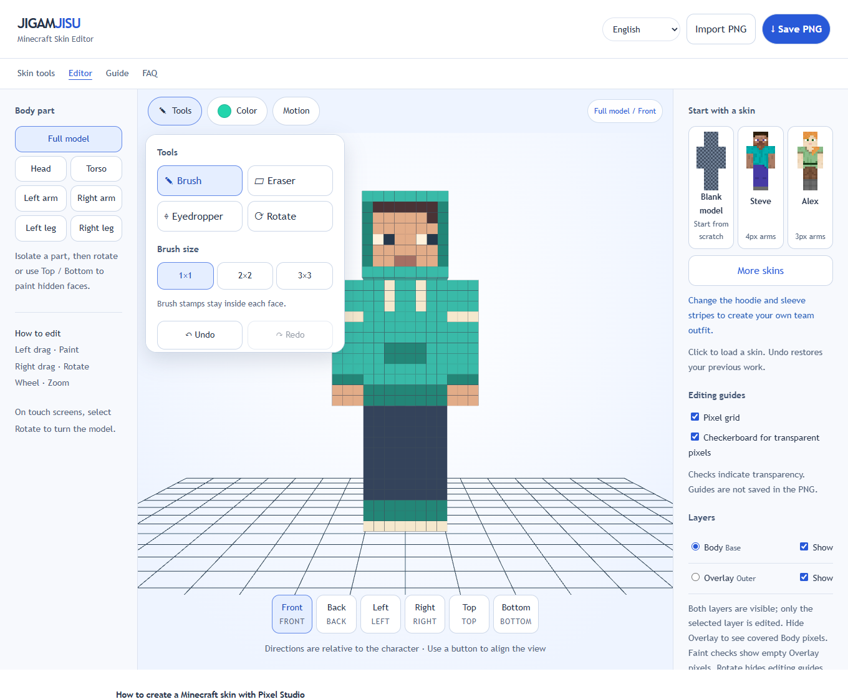
Task: Open the Guide page
Action: click(117, 74)
